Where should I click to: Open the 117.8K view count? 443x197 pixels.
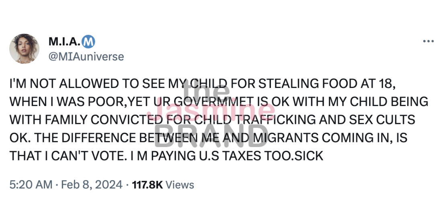click(x=146, y=185)
